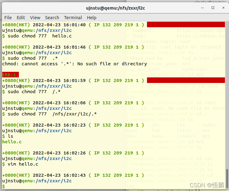Click the terminal vertical scrollbar thumb
Screen dimensions: 229x191
(227, 178)
